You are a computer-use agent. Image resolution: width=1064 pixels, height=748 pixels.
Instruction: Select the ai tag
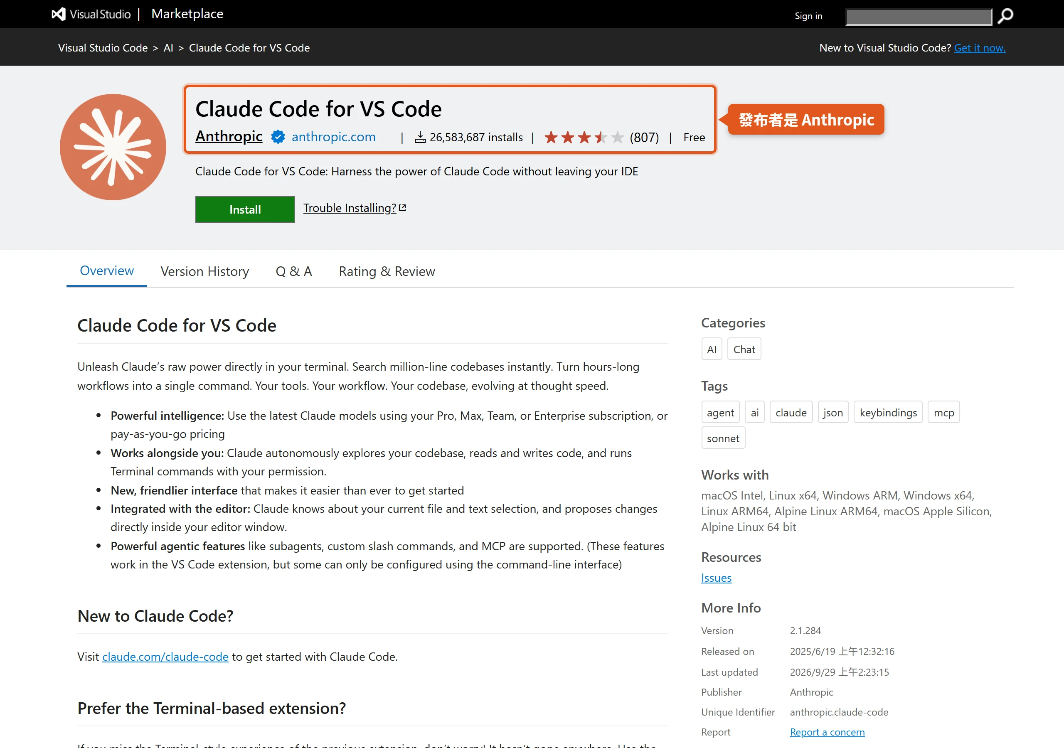pyautogui.click(x=754, y=413)
